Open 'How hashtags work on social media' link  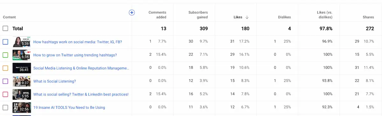click(x=78, y=42)
